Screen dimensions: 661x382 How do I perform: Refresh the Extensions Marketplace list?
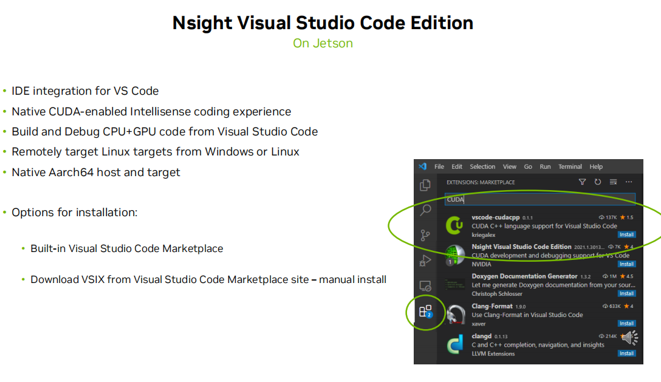pyautogui.click(x=598, y=181)
